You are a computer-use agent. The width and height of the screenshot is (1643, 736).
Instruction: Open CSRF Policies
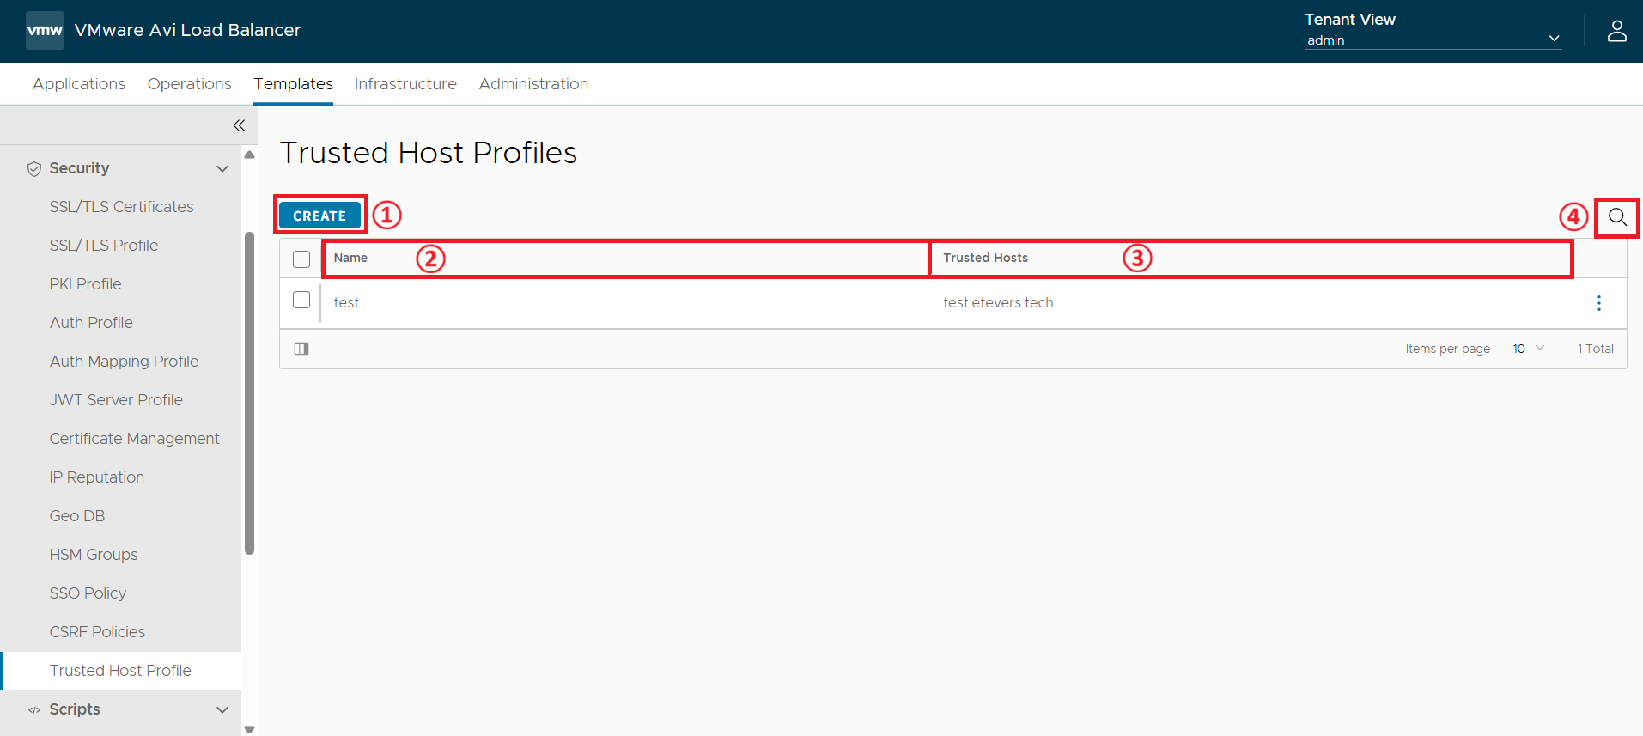(97, 632)
